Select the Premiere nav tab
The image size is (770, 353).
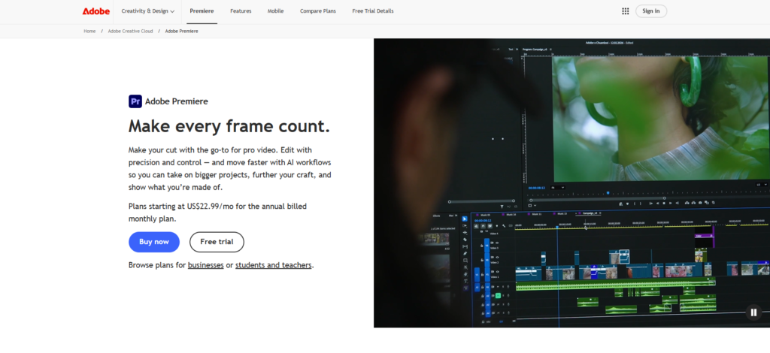[x=202, y=11]
